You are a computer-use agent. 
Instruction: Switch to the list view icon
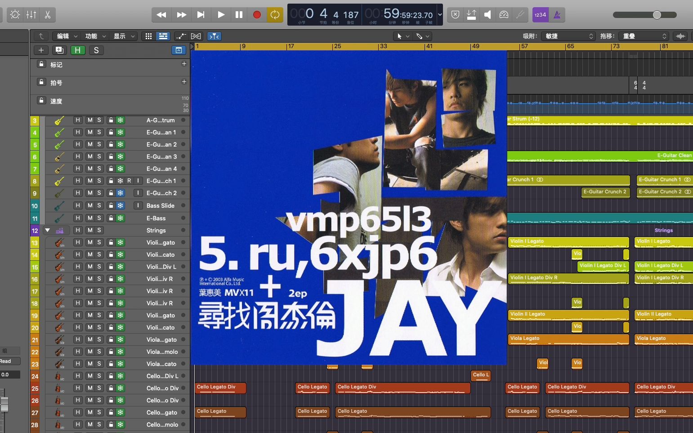[163, 36]
